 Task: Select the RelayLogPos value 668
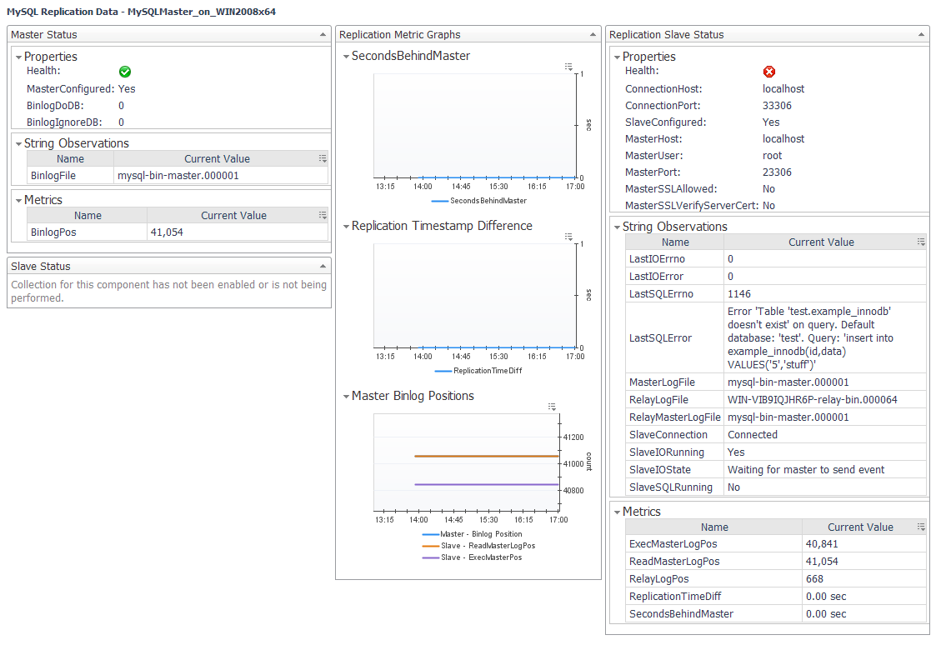pos(814,579)
